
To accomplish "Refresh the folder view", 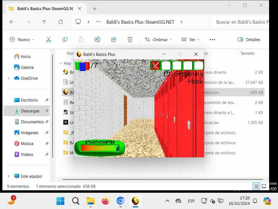I will [61, 22].
